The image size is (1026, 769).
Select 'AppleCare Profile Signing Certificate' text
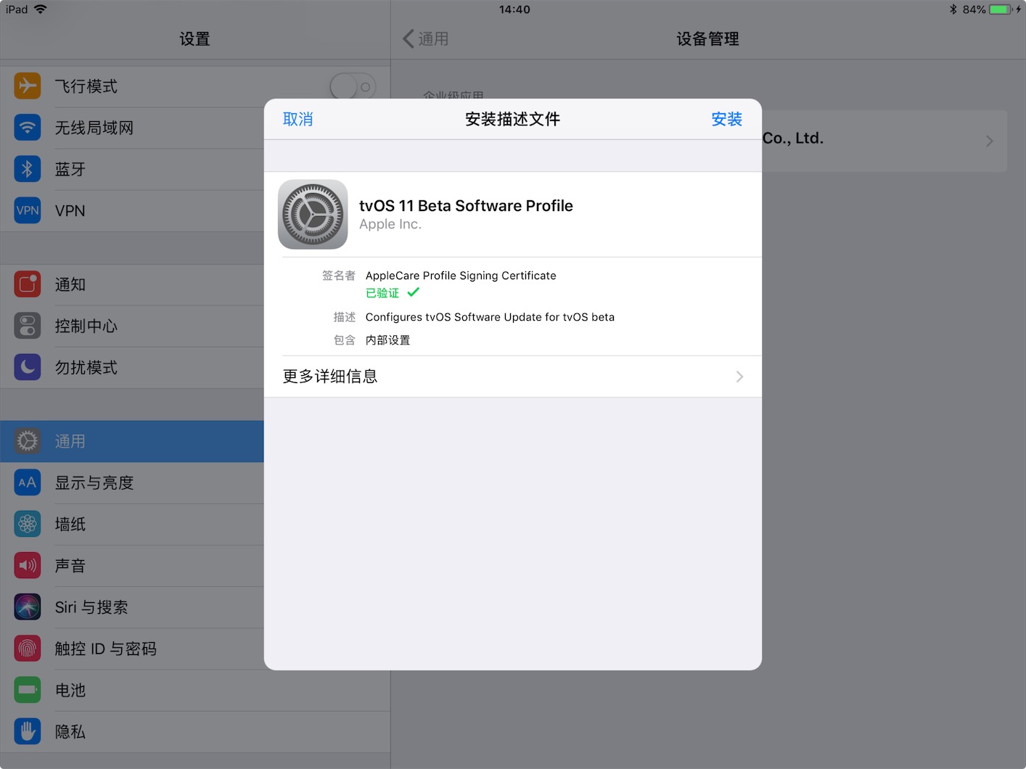tap(461, 276)
